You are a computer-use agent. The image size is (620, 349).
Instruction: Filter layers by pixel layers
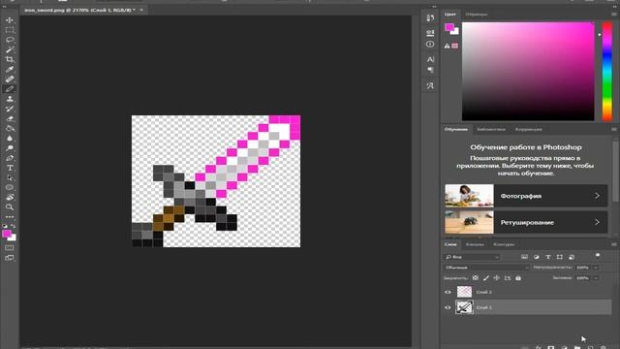[524, 257]
